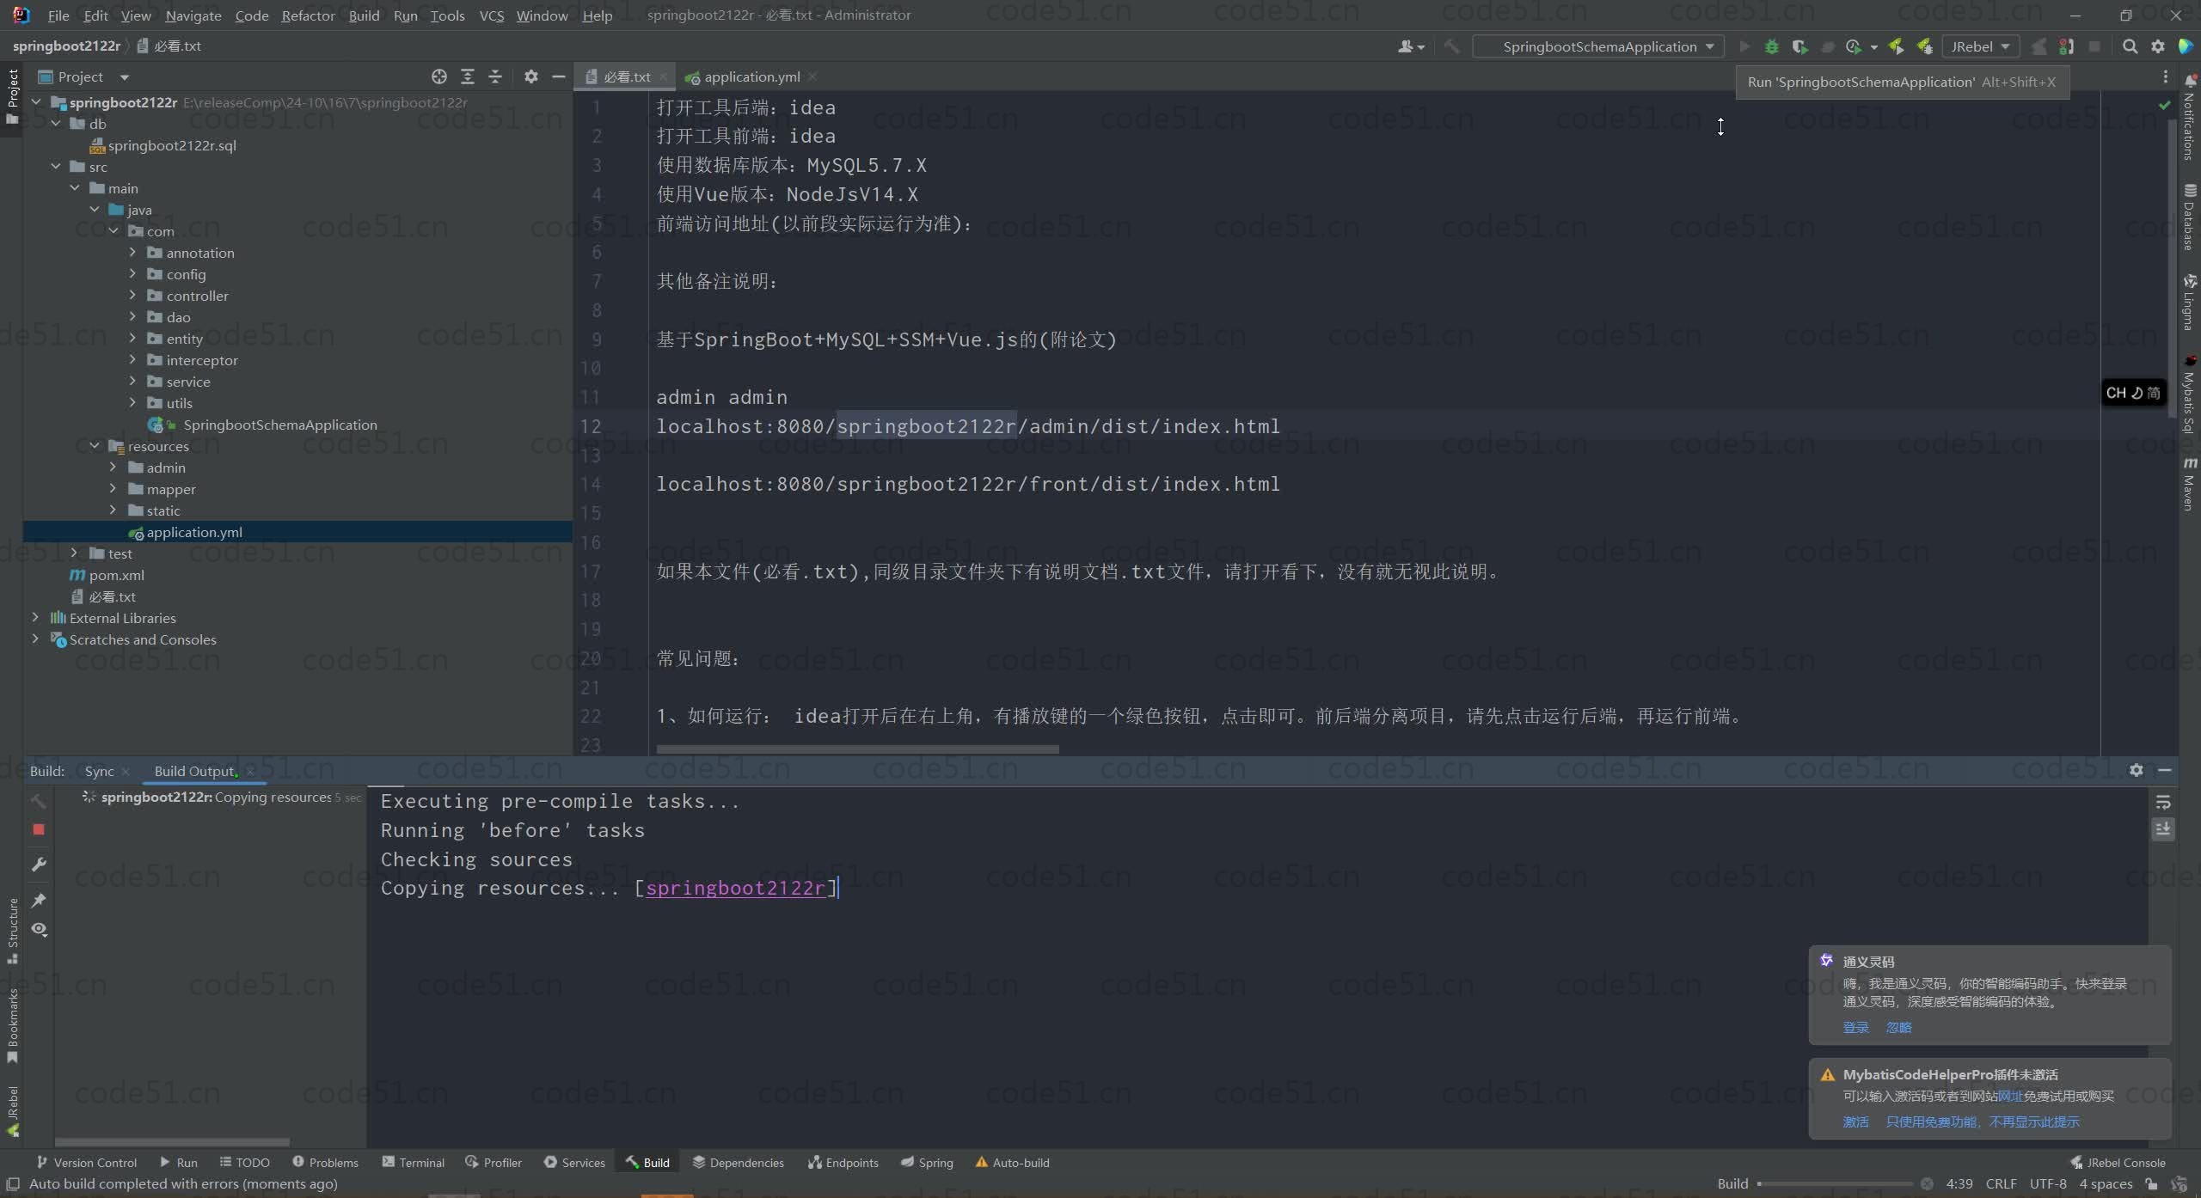
Task: Click the build progress bar in status bar
Action: pyautogui.click(x=1836, y=1184)
